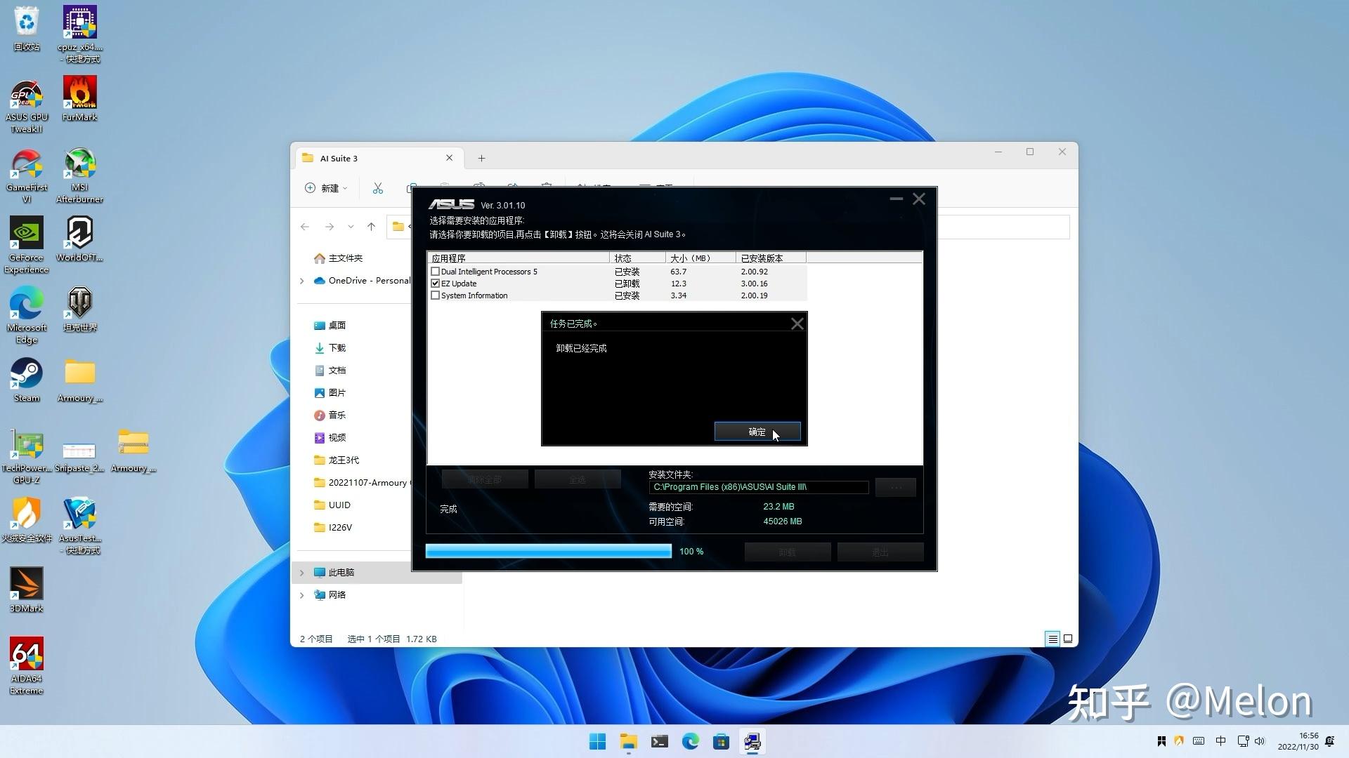This screenshot has width=1349, height=758.
Task: Click the blue uninstall progress bar
Action: point(548,552)
